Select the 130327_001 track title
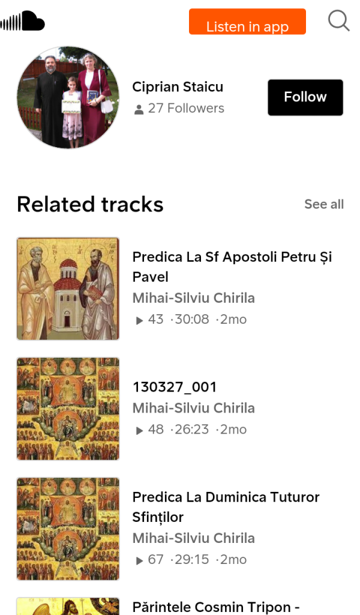The width and height of the screenshot is (360, 615). pos(175,387)
